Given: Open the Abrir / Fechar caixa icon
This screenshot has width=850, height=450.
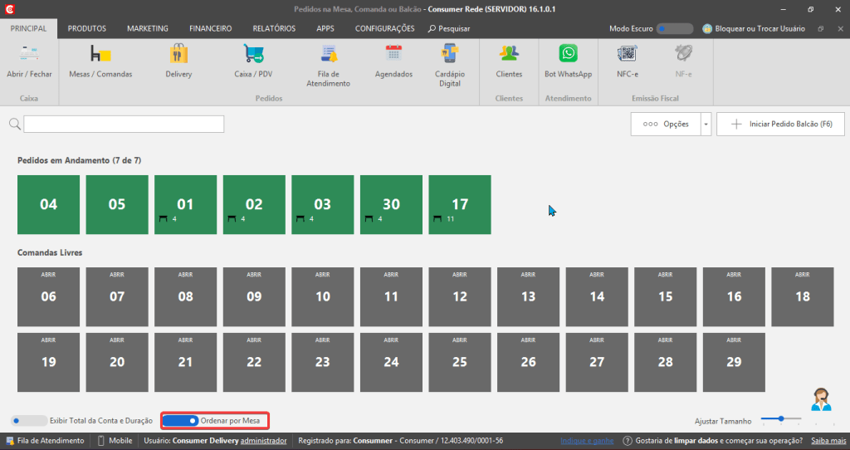Looking at the screenshot, I should tap(29, 54).
